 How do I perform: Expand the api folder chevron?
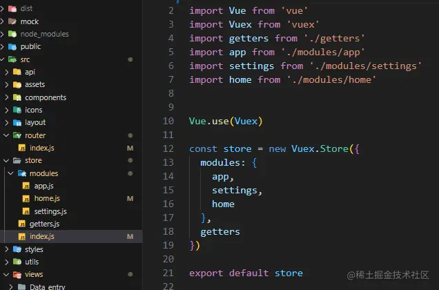click(6, 72)
